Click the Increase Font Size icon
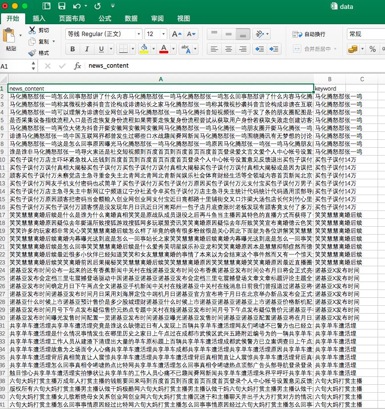 point(177,34)
